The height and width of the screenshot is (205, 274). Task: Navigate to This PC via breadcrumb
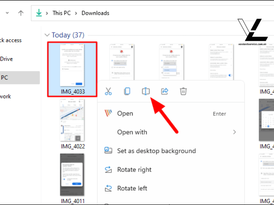[61, 13]
